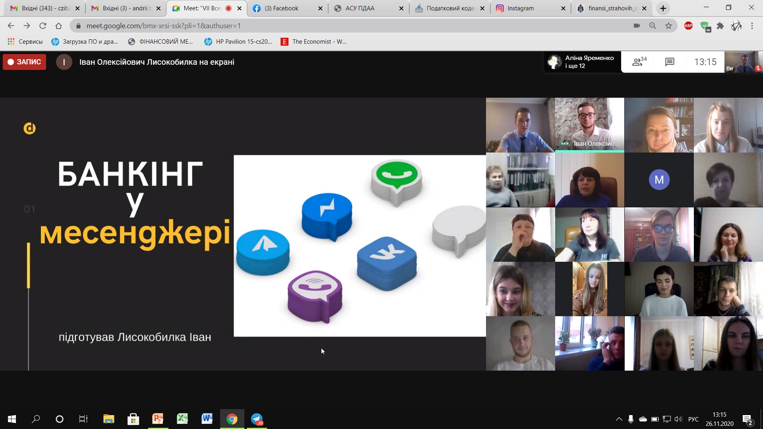Close the Meet tab
Screen dimensions: 763x429
click(239, 8)
